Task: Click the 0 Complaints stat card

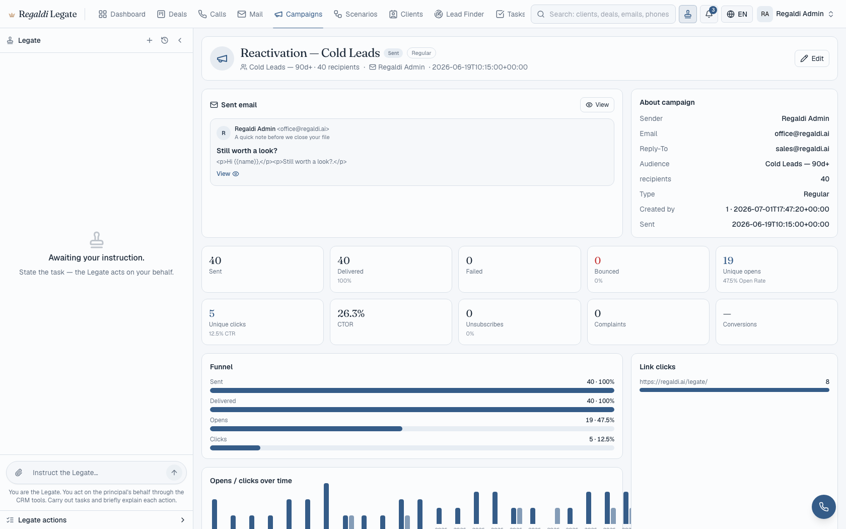Action: point(648,322)
